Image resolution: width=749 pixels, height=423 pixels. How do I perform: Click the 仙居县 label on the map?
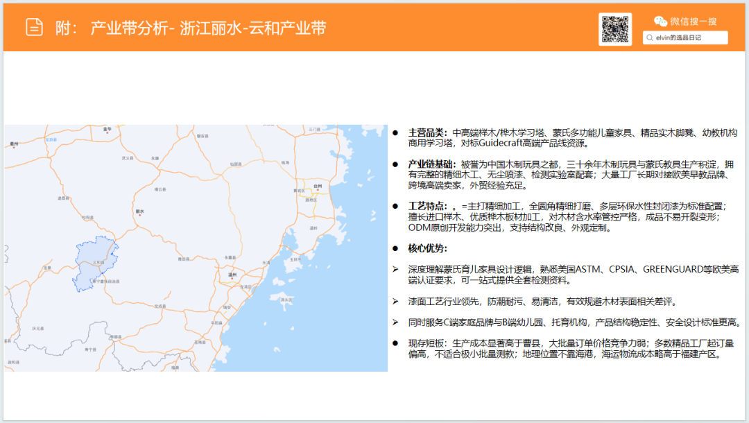tap(236, 164)
